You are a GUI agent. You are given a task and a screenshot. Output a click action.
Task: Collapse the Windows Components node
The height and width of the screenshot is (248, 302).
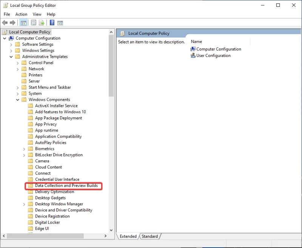[17, 100]
